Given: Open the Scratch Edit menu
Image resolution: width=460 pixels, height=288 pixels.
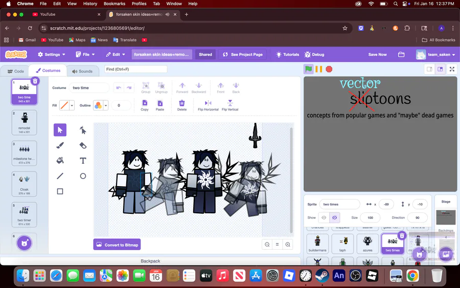Looking at the screenshot, I should point(116,55).
